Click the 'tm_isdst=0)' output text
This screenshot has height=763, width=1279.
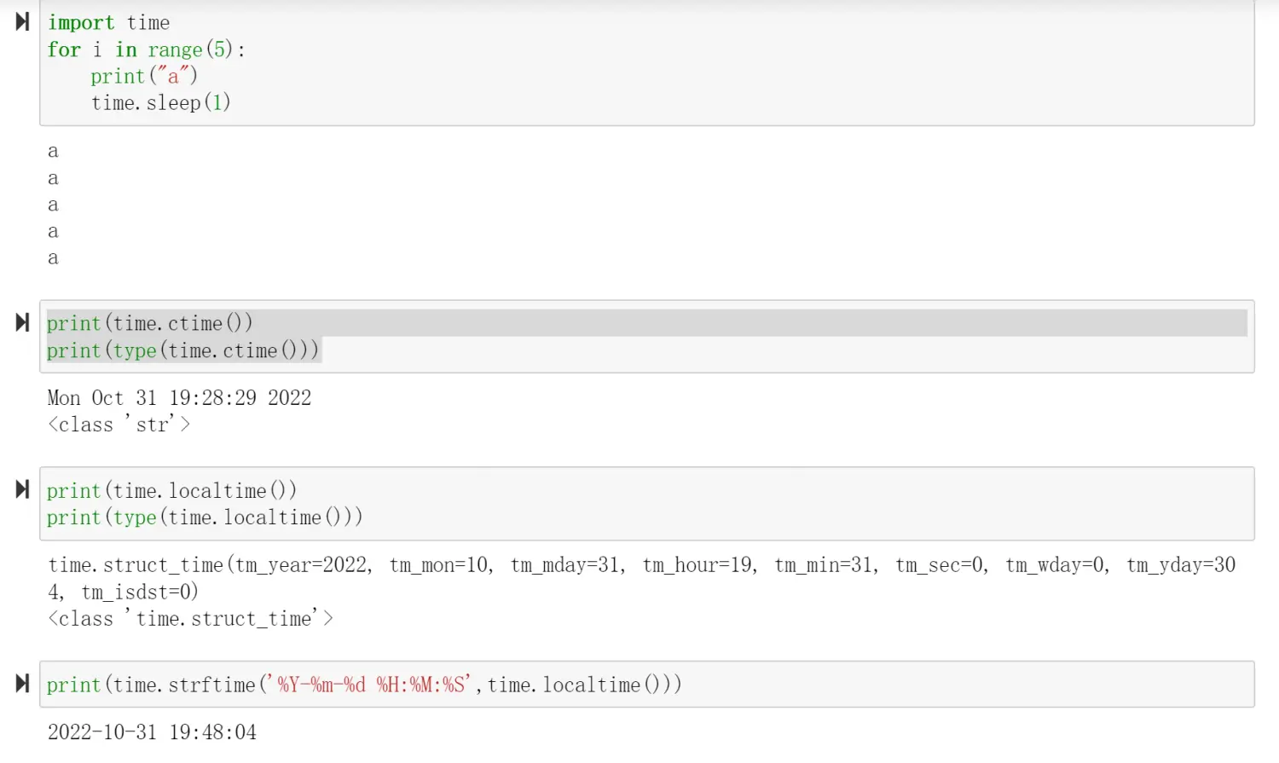click(x=140, y=592)
